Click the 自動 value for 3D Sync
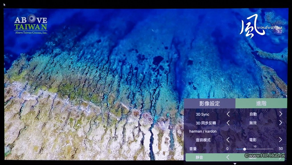 point(253,114)
